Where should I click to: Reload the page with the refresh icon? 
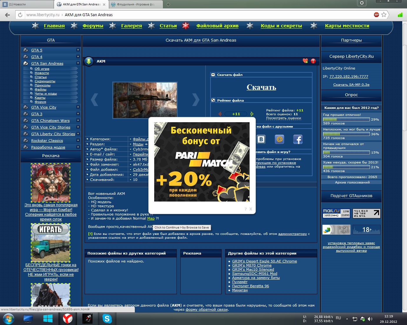click(20, 15)
